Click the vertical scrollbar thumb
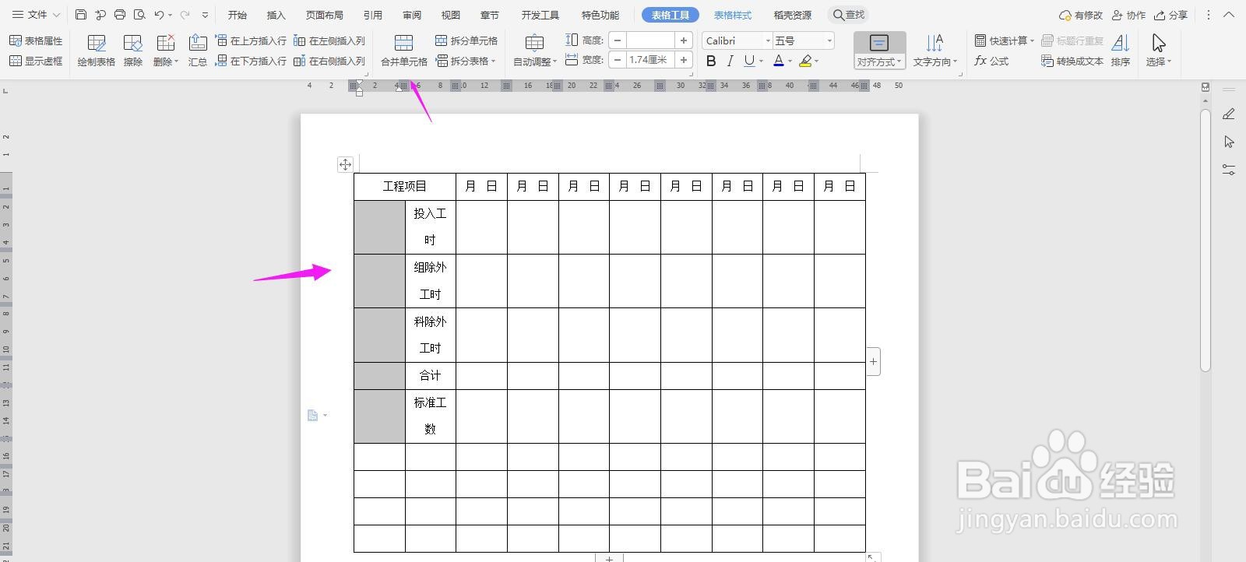 pyautogui.click(x=1206, y=240)
